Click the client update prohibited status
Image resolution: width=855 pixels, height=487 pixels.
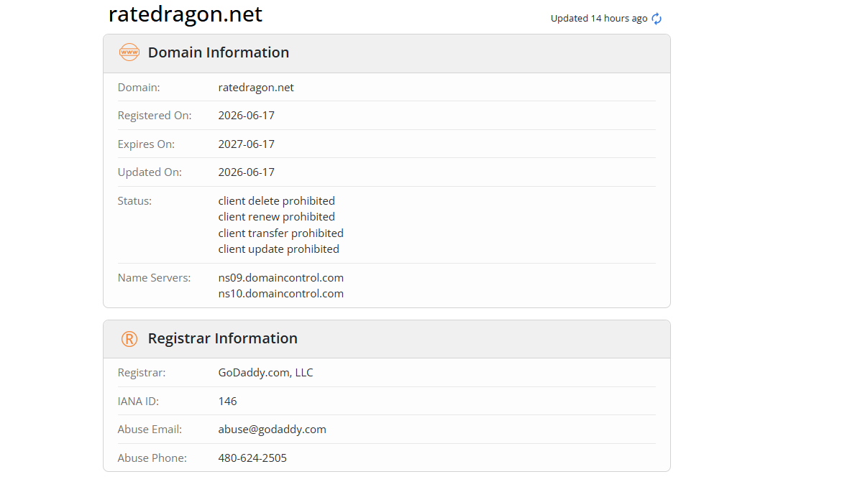pos(278,249)
